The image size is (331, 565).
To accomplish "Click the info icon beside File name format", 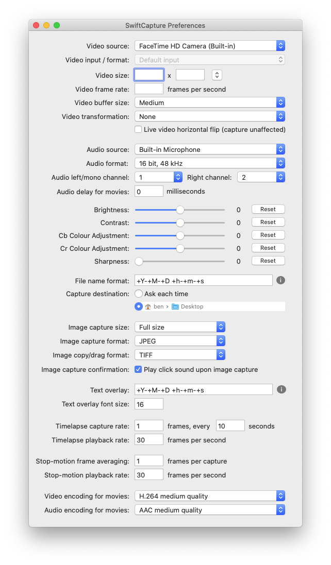I will tap(281, 280).
